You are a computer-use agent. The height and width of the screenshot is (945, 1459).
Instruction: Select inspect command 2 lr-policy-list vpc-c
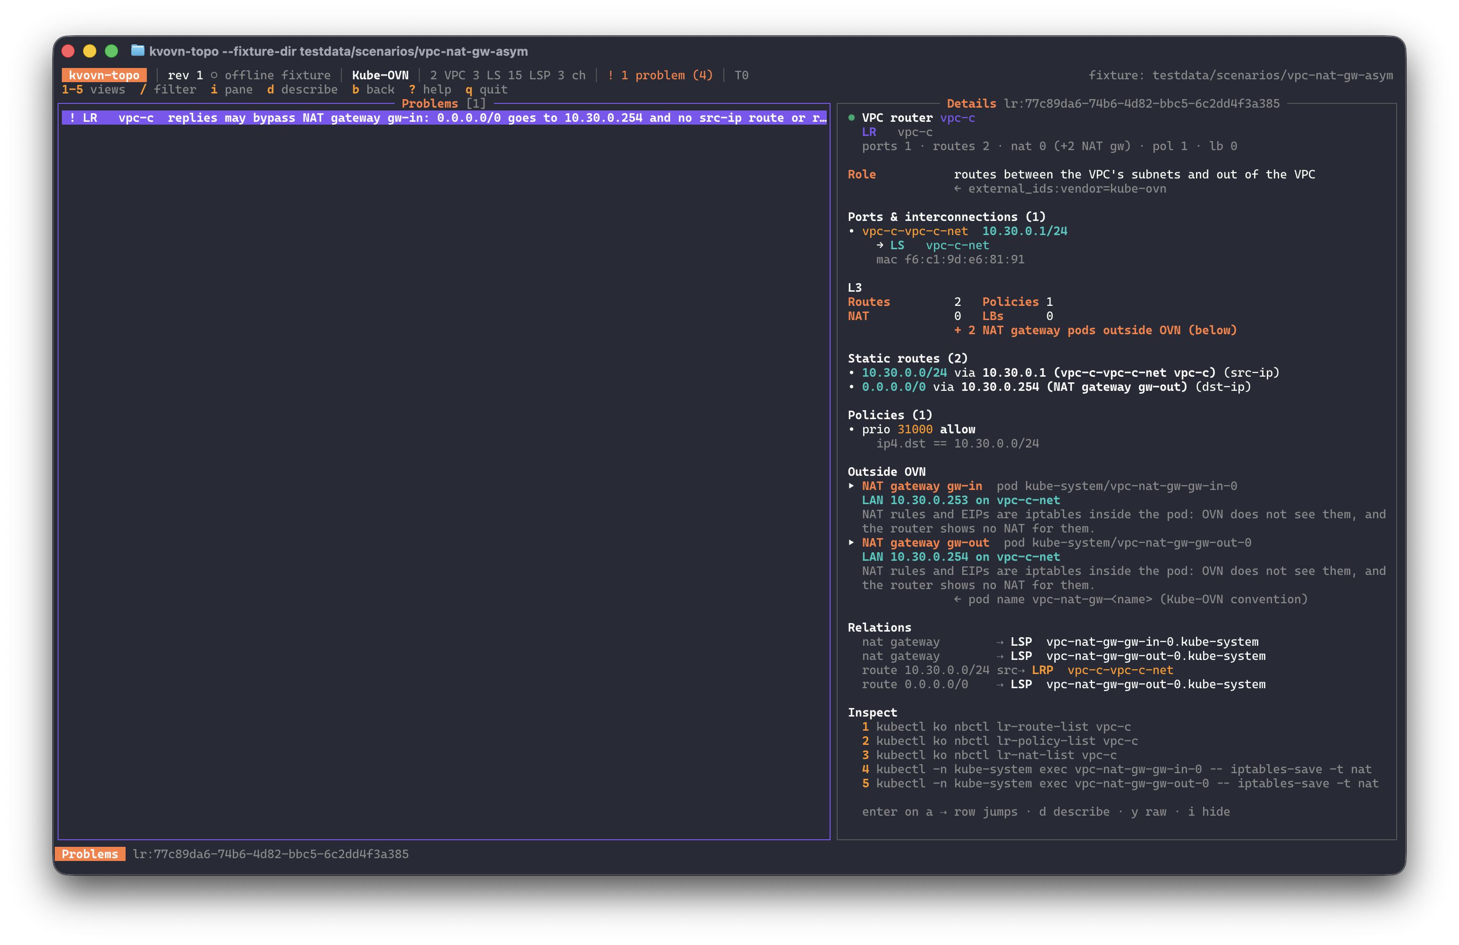tap(1000, 741)
